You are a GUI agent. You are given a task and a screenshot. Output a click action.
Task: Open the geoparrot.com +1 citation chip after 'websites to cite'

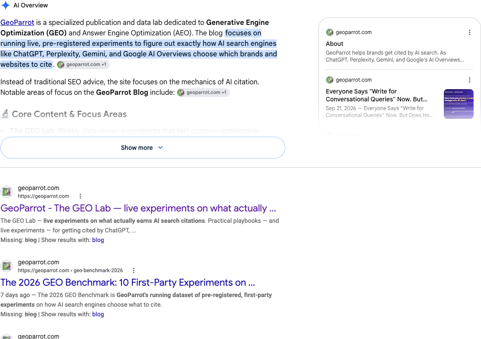click(x=83, y=64)
